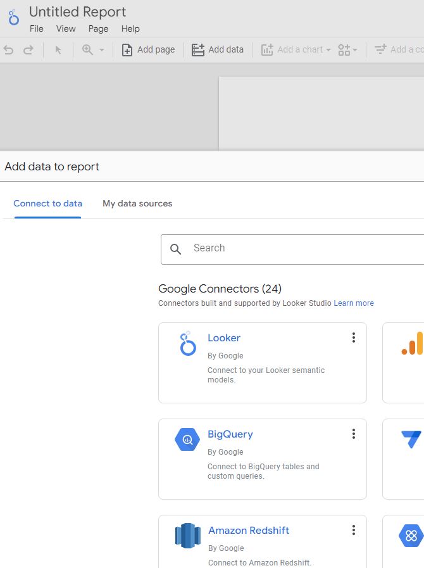Open the zoom level dropdown
The width and height of the screenshot is (424, 568).
point(93,50)
